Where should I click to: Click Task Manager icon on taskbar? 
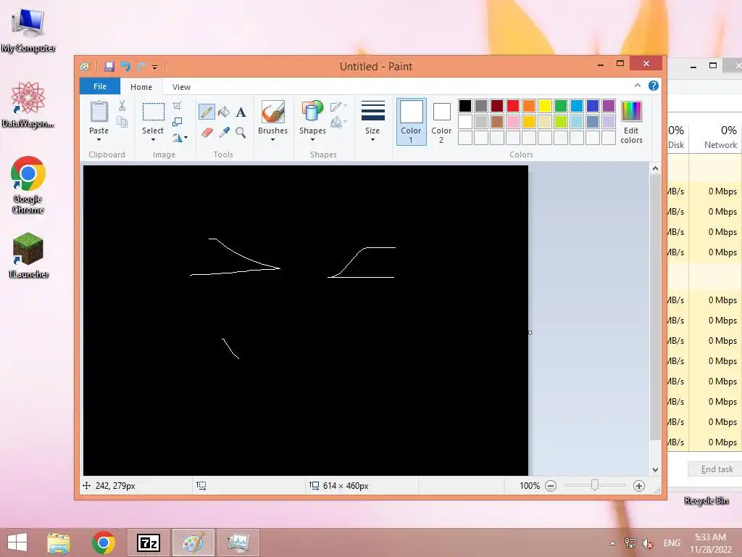click(x=238, y=542)
